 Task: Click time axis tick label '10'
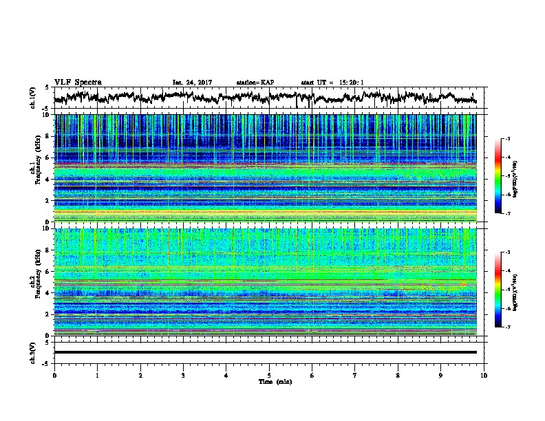click(484, 376)
